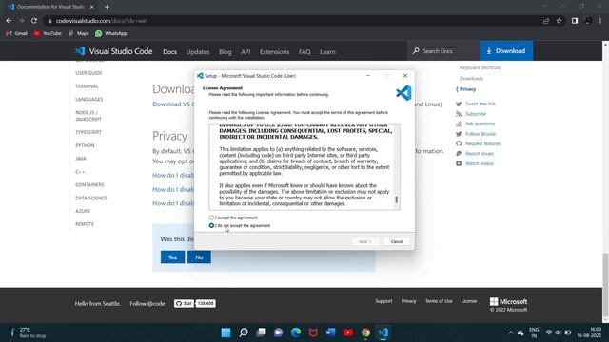Open WhatsApp bookmark
The image size is (609, 342).
pyautogui.click(x=111, y=34)
